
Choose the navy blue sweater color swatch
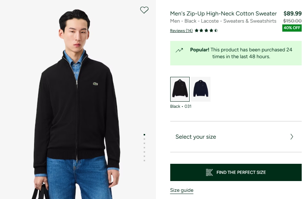tap(201, 89)
